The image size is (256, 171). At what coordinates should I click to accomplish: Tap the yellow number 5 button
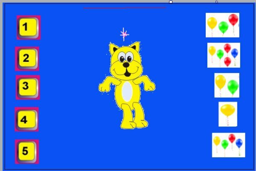click(x=27, y=151)
